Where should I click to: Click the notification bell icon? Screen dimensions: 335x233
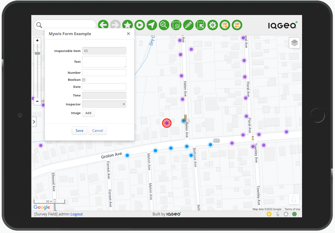tap(286, 214)
